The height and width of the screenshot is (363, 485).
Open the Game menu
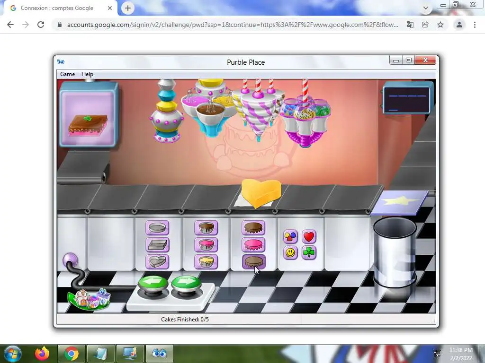click(67, 74)
